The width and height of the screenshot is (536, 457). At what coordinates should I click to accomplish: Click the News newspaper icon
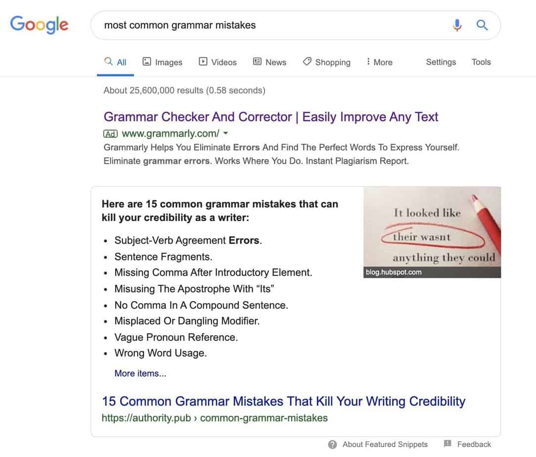tap(257, 62)
